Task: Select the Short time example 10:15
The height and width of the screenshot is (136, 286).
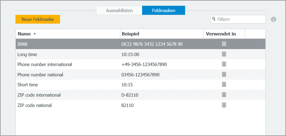Action: point(127,85)
